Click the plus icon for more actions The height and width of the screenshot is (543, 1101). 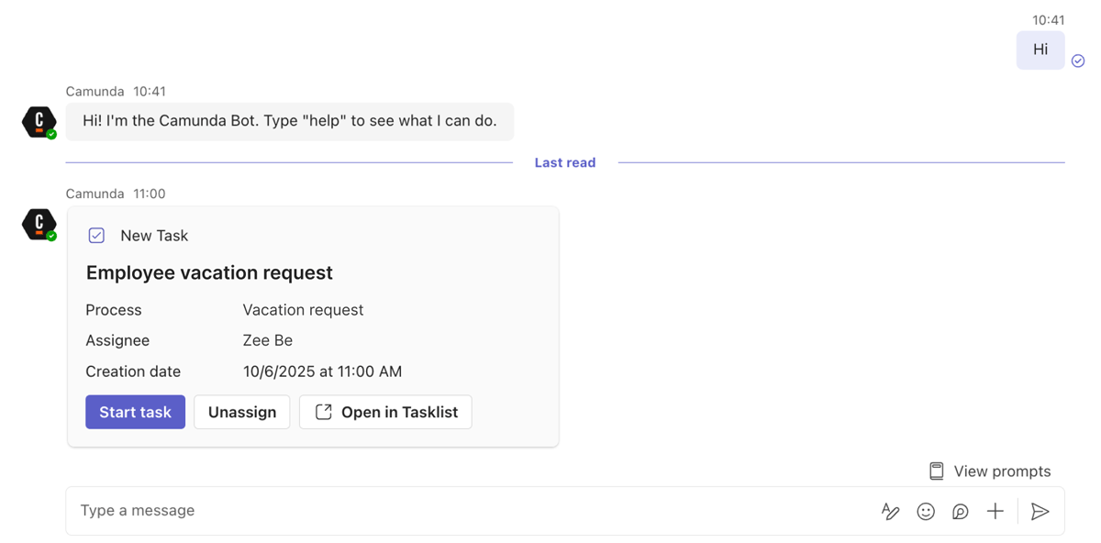point(995,512)
